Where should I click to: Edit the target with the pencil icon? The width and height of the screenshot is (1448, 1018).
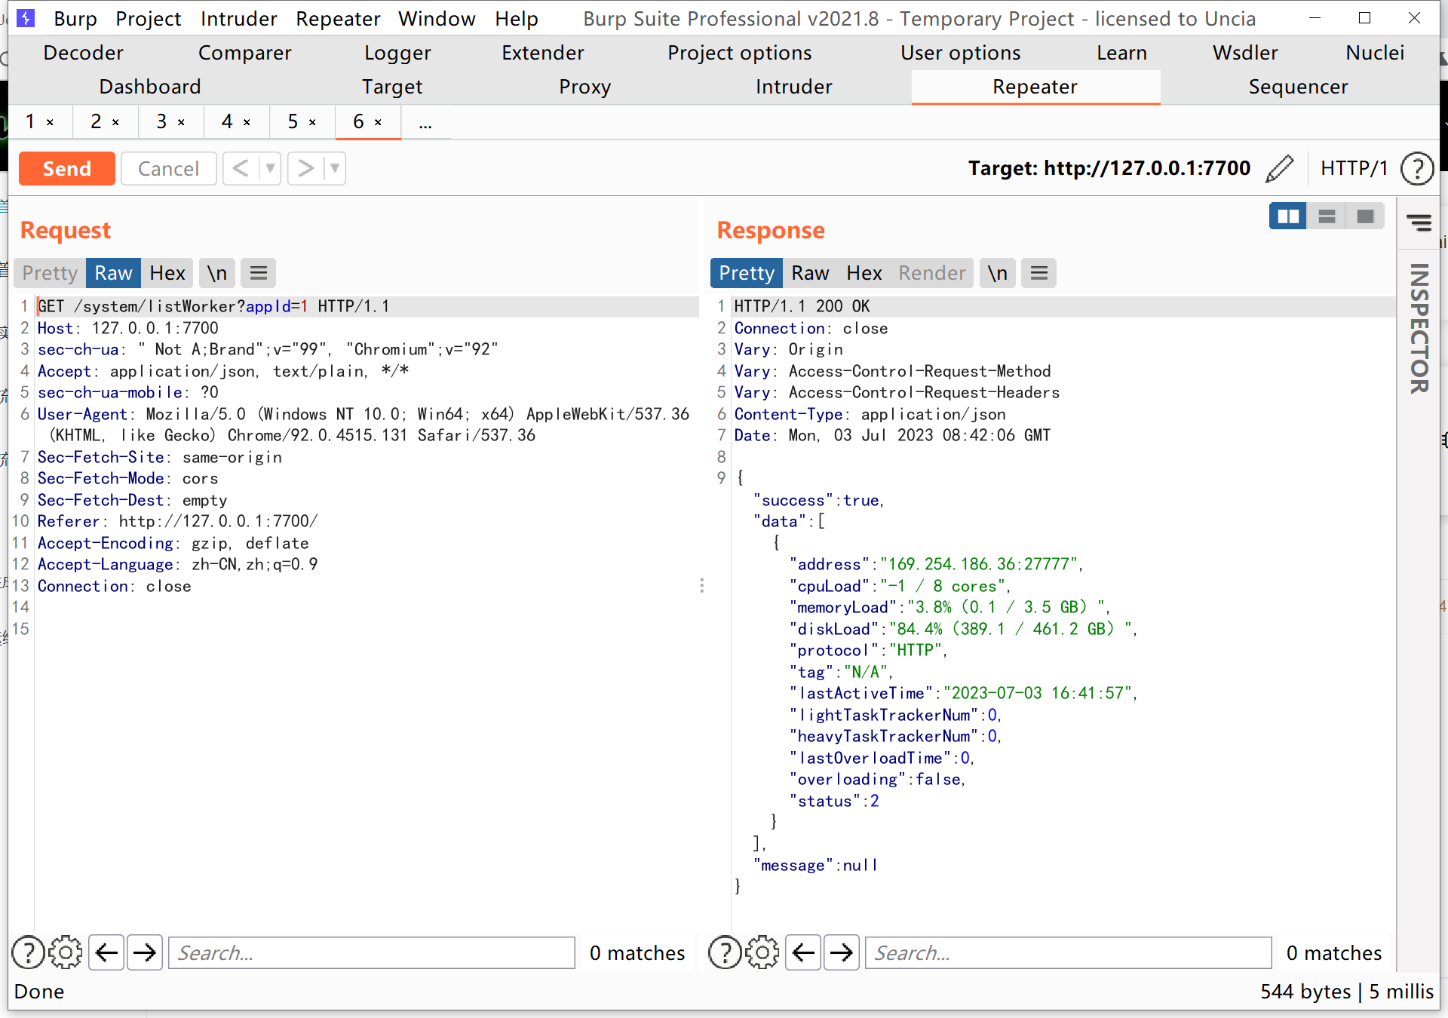(1280, 168)
